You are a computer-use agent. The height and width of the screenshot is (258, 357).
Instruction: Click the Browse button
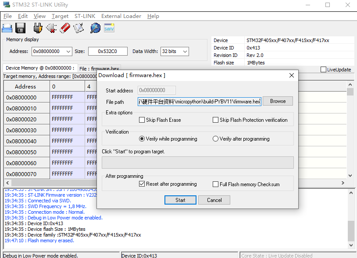[278, 101]
